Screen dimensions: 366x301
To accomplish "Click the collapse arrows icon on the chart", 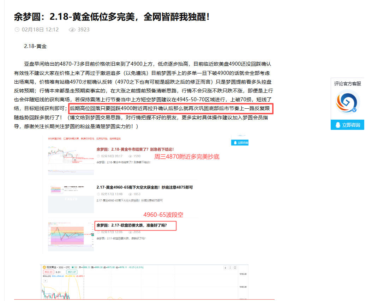I will (x=230, y=267).
